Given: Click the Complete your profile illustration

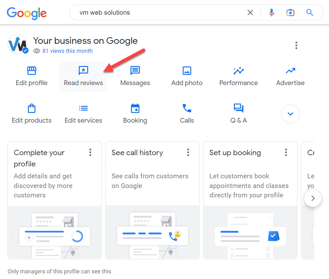Looking at the screenshot, I should point(55,232).
